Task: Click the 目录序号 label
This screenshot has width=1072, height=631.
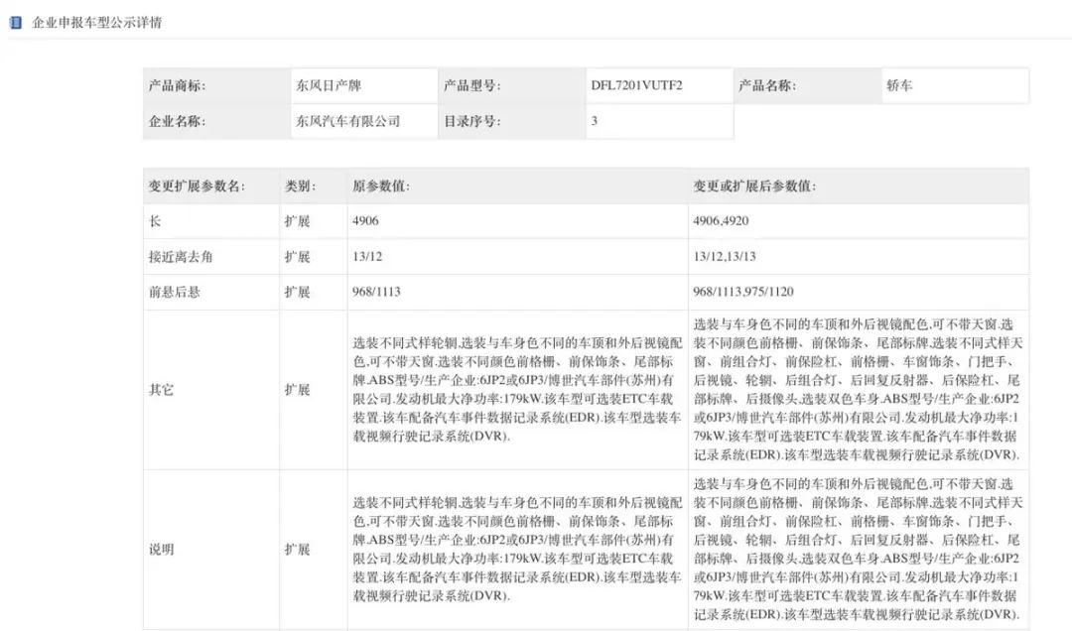Action: pyautogui.click(x=471, y=121)
